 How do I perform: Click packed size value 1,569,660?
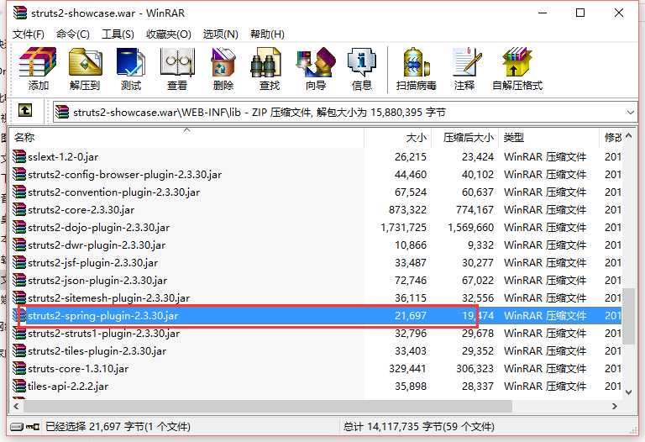(470, 228)
